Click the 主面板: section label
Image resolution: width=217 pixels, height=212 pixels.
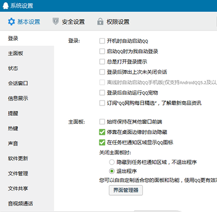(76, 122)
